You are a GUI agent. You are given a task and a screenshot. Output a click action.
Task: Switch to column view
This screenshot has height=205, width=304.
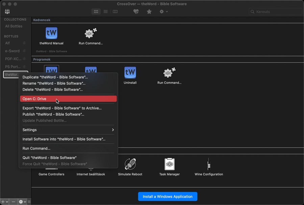(115, 12)
